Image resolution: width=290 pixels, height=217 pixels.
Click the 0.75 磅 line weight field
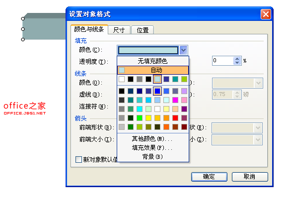tap(222, 95)
